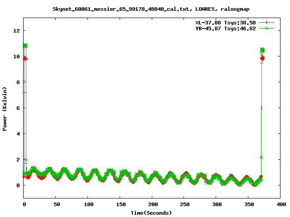Viewport: 290px width, 217px height.
Task: Click the red XL legend line sample
Action: click(x=266, y=23)
